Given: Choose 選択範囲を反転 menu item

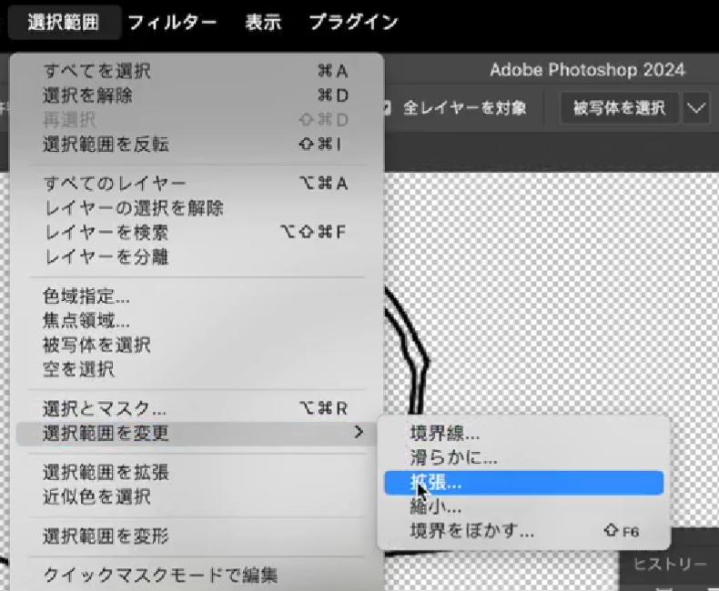Looking at the screenshot, I should [x=197, y=145].
